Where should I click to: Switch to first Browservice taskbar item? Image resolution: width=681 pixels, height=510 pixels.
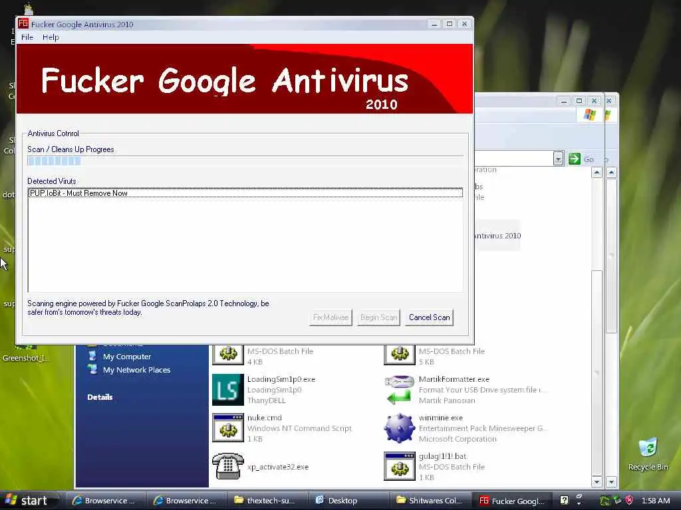[x=106, y=501]
